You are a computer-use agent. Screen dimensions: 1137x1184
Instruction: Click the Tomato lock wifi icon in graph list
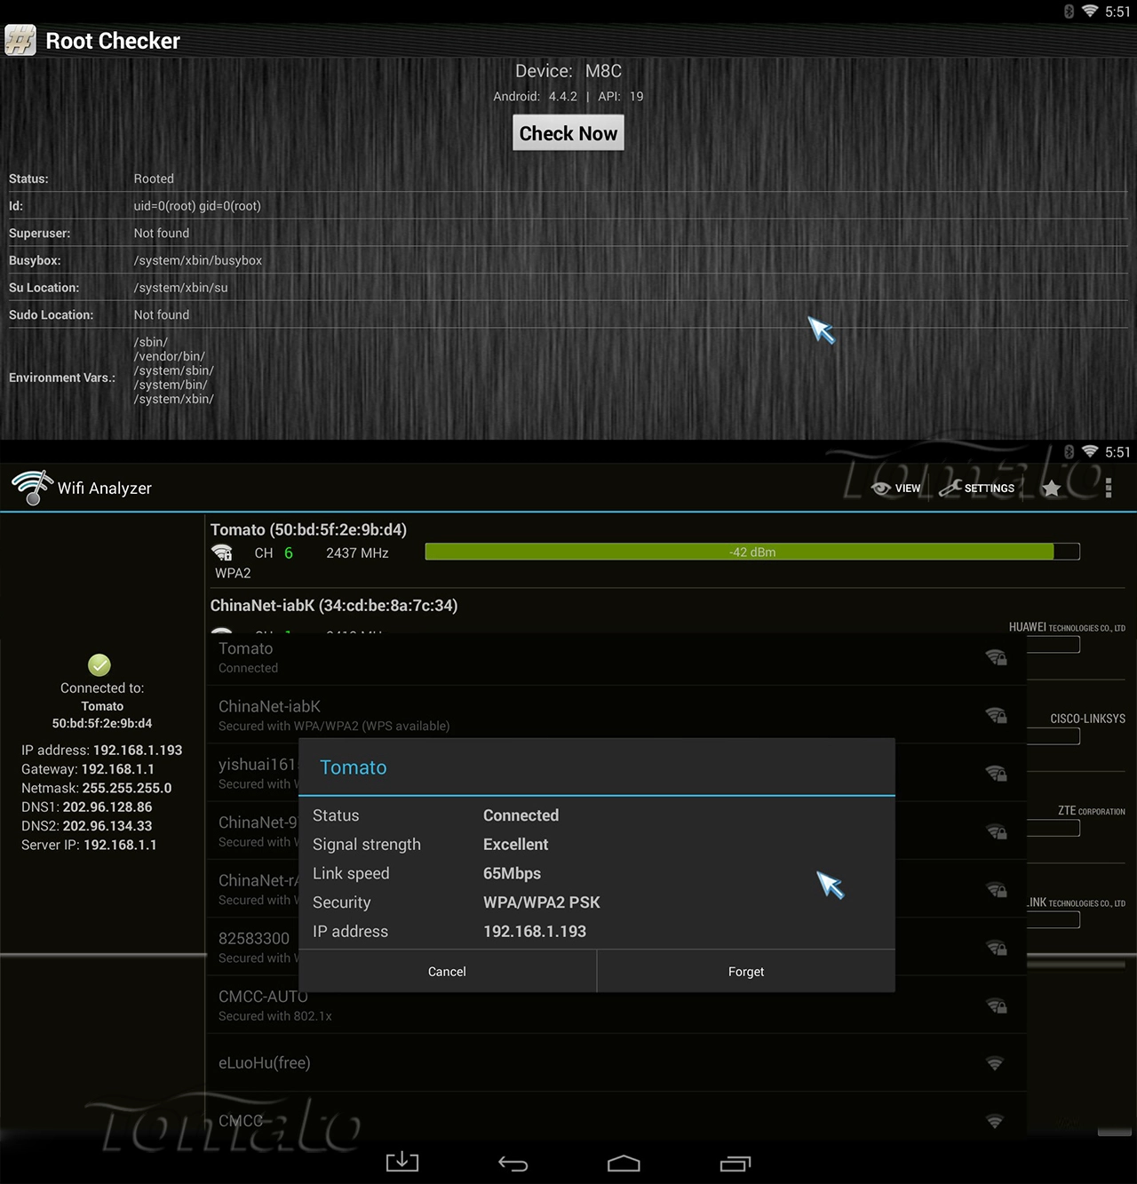(222, 552)
